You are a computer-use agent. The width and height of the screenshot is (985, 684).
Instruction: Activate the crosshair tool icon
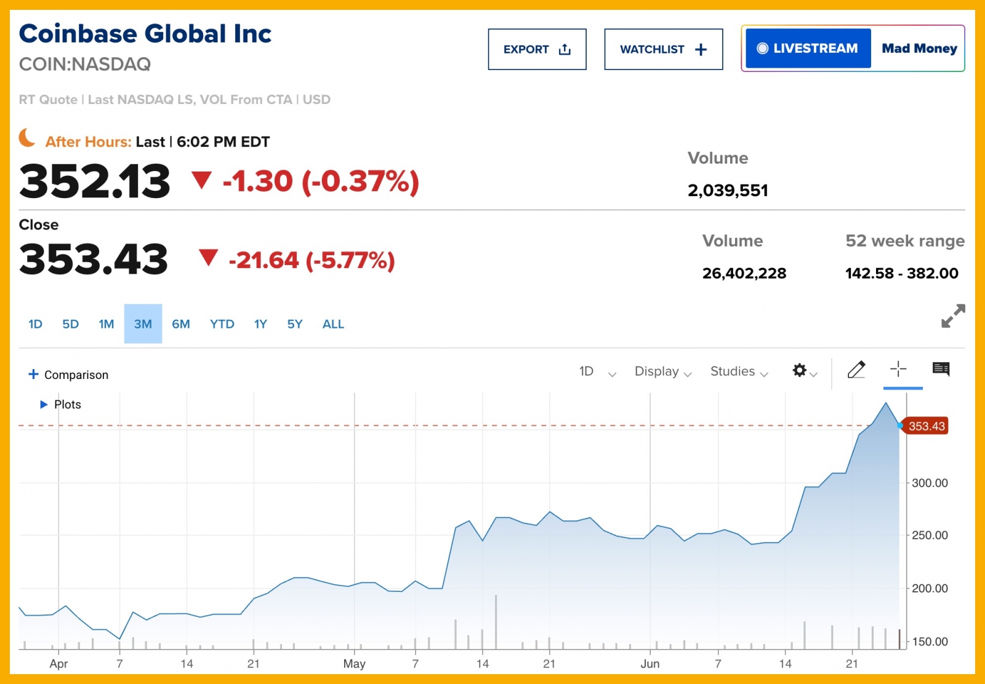click(x=898, y=369)
